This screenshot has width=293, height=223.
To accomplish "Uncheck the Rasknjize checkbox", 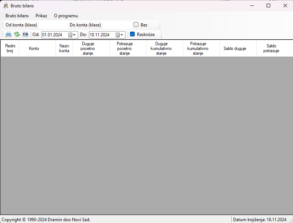I will tap(133, 35).
